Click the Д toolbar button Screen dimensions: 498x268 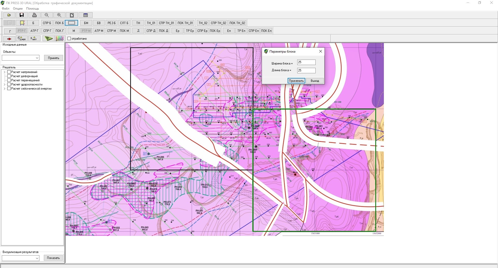[x=138, y=31]
